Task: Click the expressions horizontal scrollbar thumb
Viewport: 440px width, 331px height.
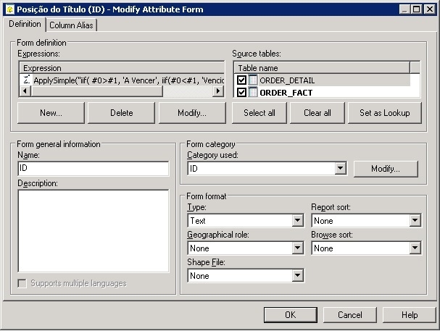Action: pyautogui.click(x=97, y=91)
